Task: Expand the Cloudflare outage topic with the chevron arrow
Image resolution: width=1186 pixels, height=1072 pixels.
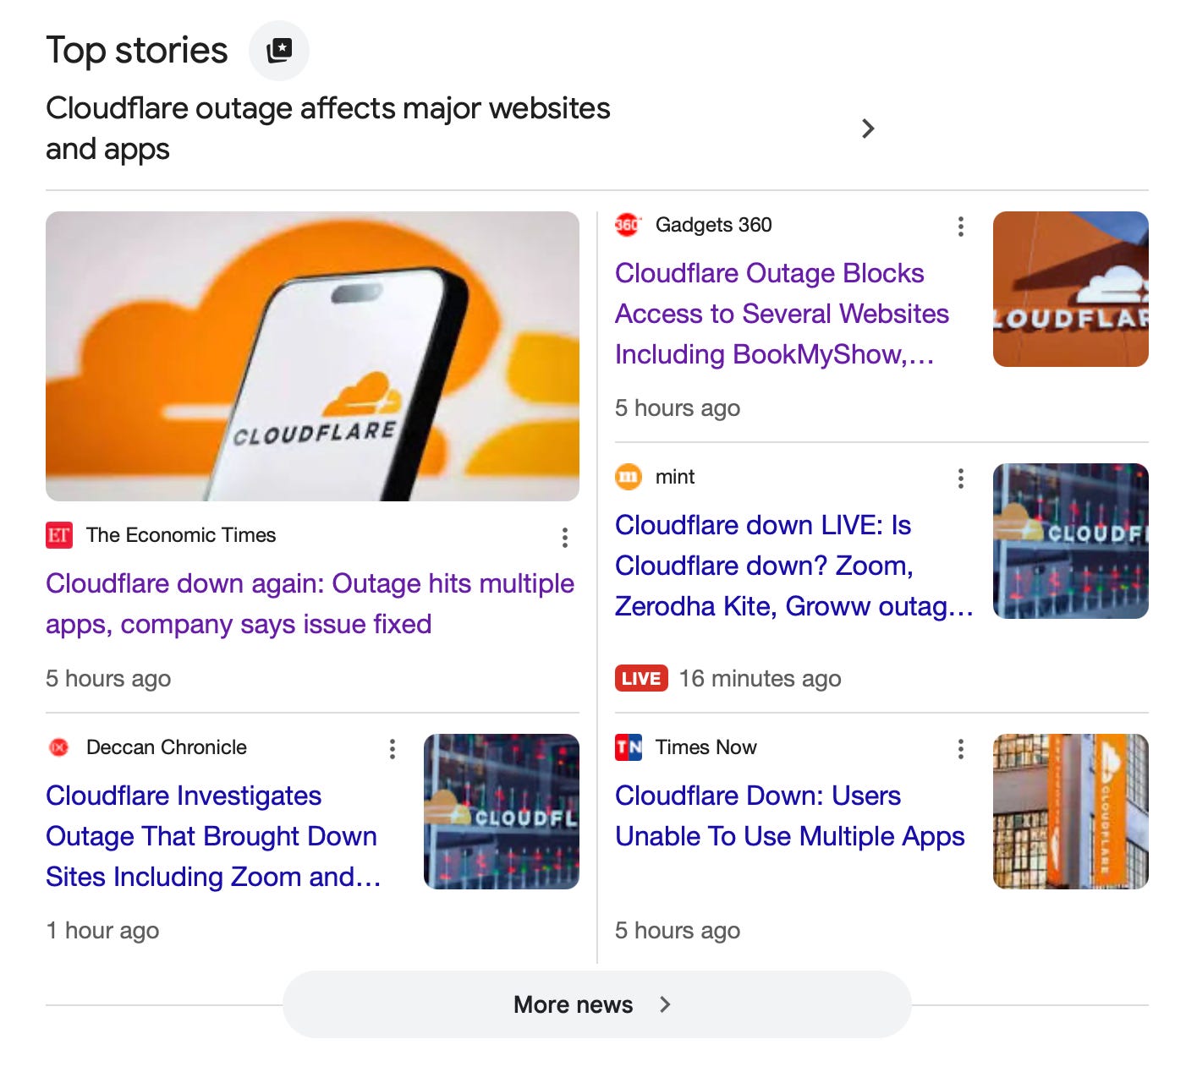Action: [867, 129]
